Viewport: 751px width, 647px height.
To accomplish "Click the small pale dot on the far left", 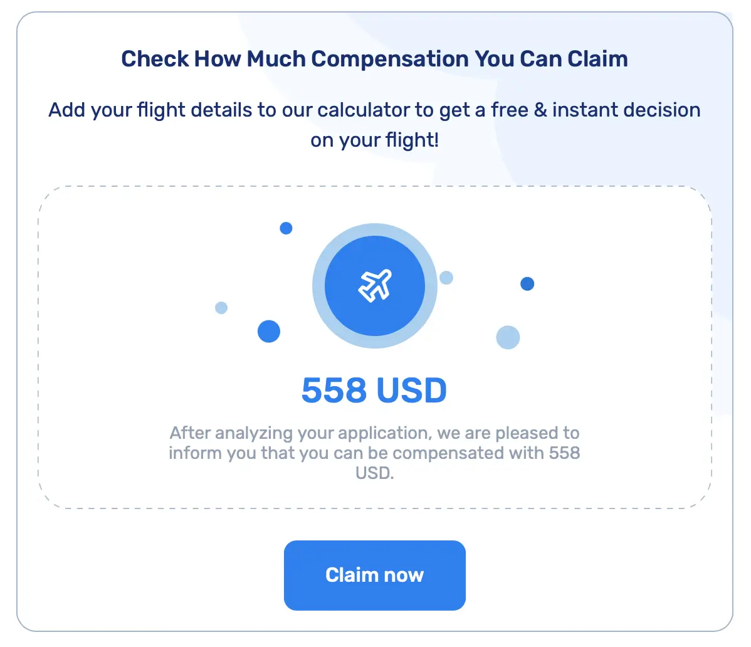I will 221,307.
